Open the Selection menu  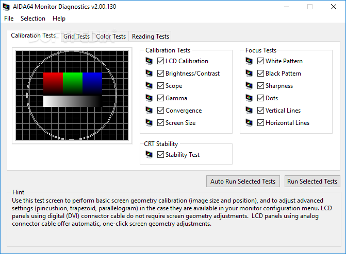(33, 19)
